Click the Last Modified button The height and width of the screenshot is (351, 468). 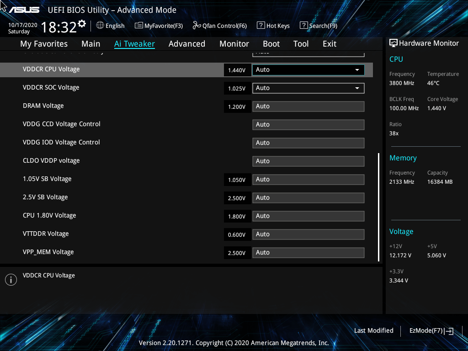(374, 331)
